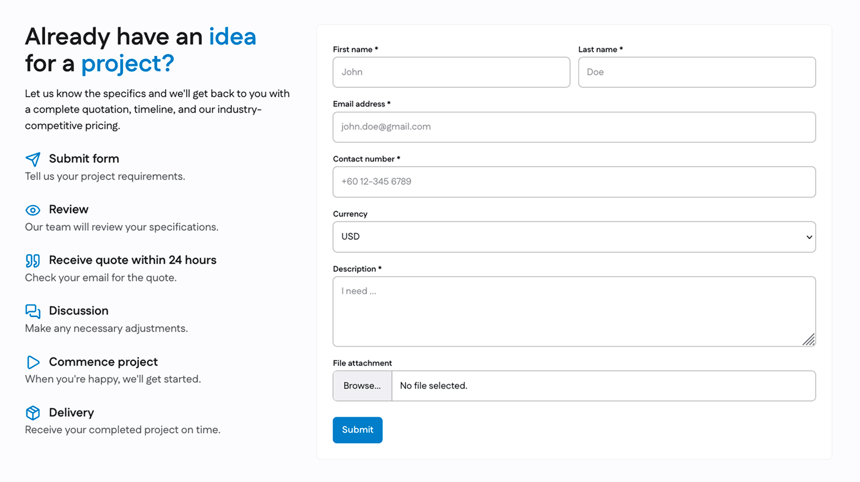
Task: Click the quotation marks icon beside Receive quote
Action: click(x=33, y=261)
